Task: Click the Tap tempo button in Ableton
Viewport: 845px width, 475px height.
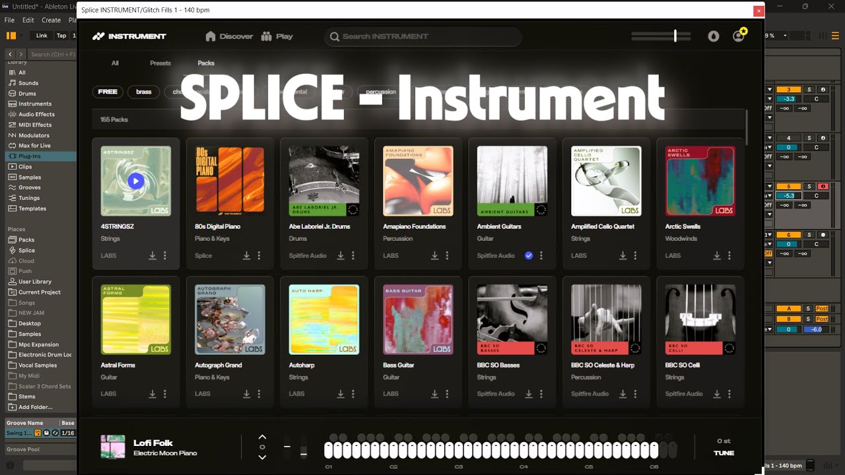Action: (x=61, y=36)
